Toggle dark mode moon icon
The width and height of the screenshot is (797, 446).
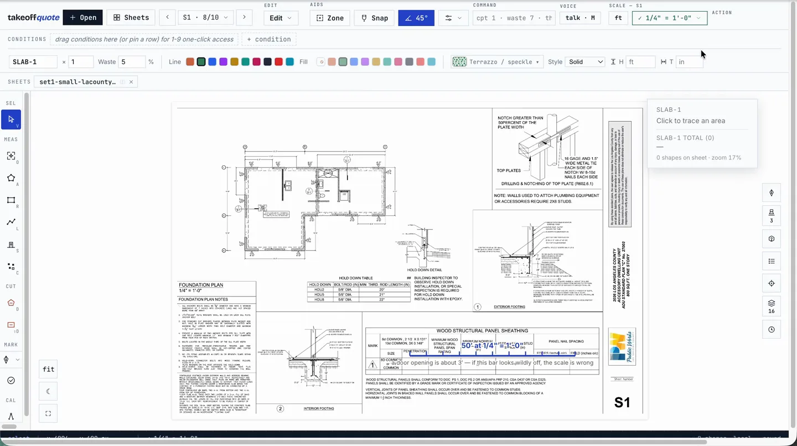click(48, 391)
